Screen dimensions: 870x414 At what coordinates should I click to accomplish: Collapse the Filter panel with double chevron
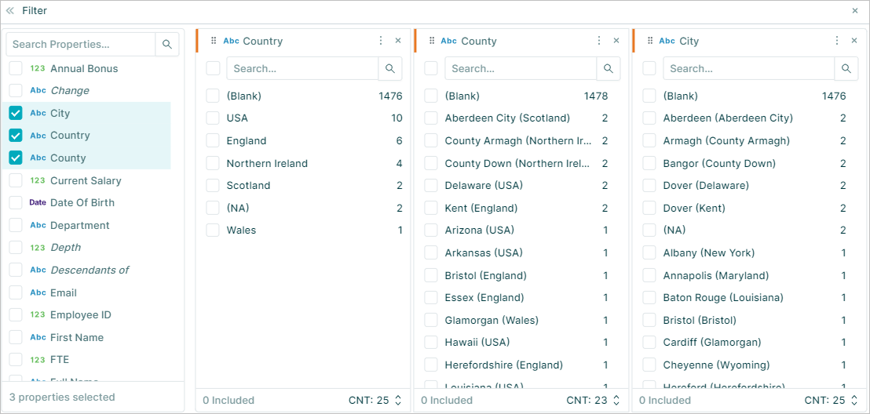(10, 10)
